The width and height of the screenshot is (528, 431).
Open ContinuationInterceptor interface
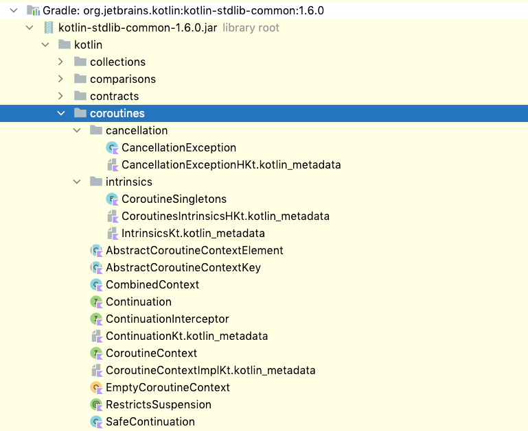tap(167, 319)
